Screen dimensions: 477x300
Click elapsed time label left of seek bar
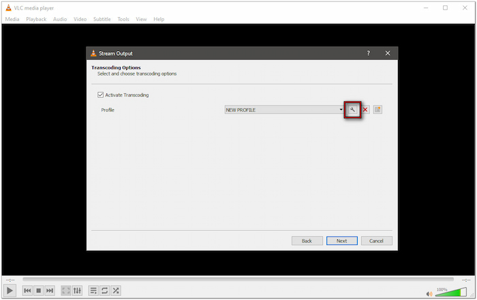(10, 280)
